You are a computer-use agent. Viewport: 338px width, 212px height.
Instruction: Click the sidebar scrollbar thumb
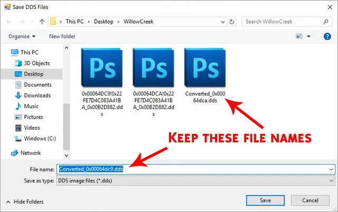point(67,127)
